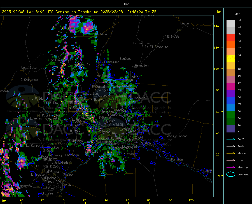Click the TUPUNGATO map label
252x204 pixels.
(50, 160)
